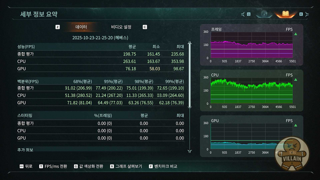Click the E key next-page icon

coord(301,14)
